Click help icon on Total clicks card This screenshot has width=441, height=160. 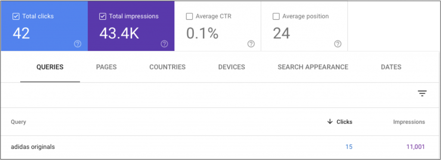pyautogui.click(x=78, y=44)
